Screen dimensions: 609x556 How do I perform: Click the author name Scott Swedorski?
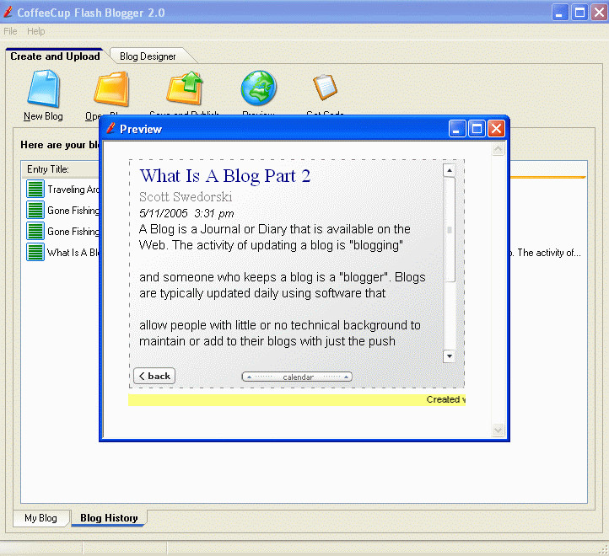(x=186, y=197)
